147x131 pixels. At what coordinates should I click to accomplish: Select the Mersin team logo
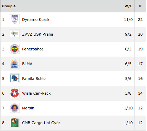14,108
